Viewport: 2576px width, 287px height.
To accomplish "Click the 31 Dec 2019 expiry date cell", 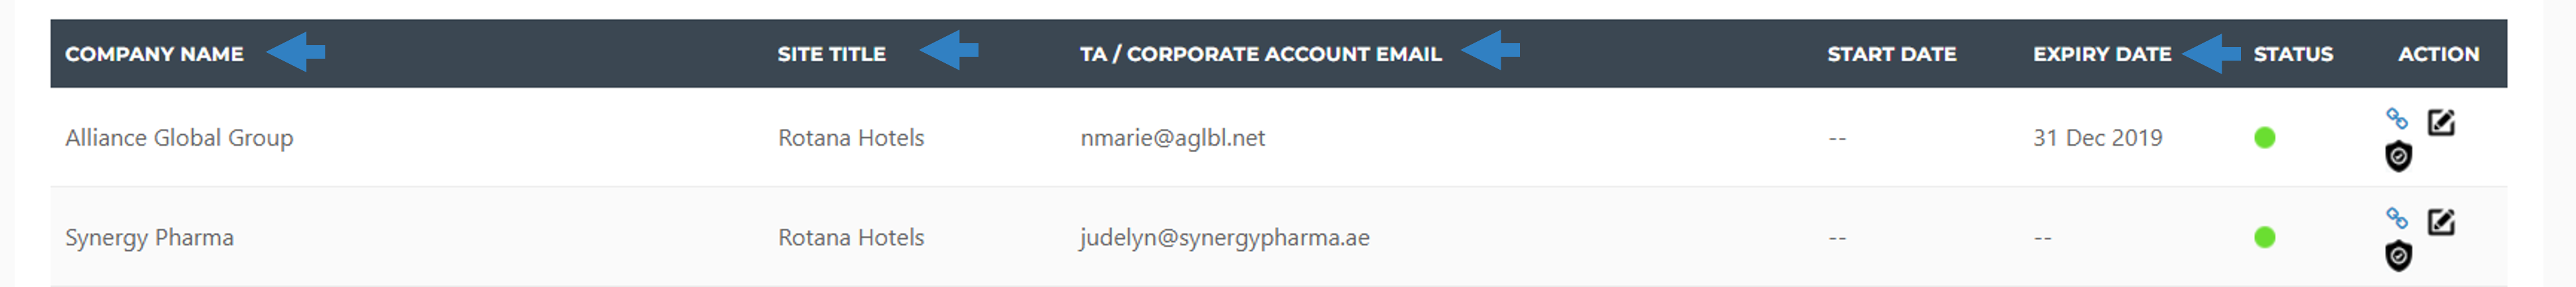I will click(2097, 138).
